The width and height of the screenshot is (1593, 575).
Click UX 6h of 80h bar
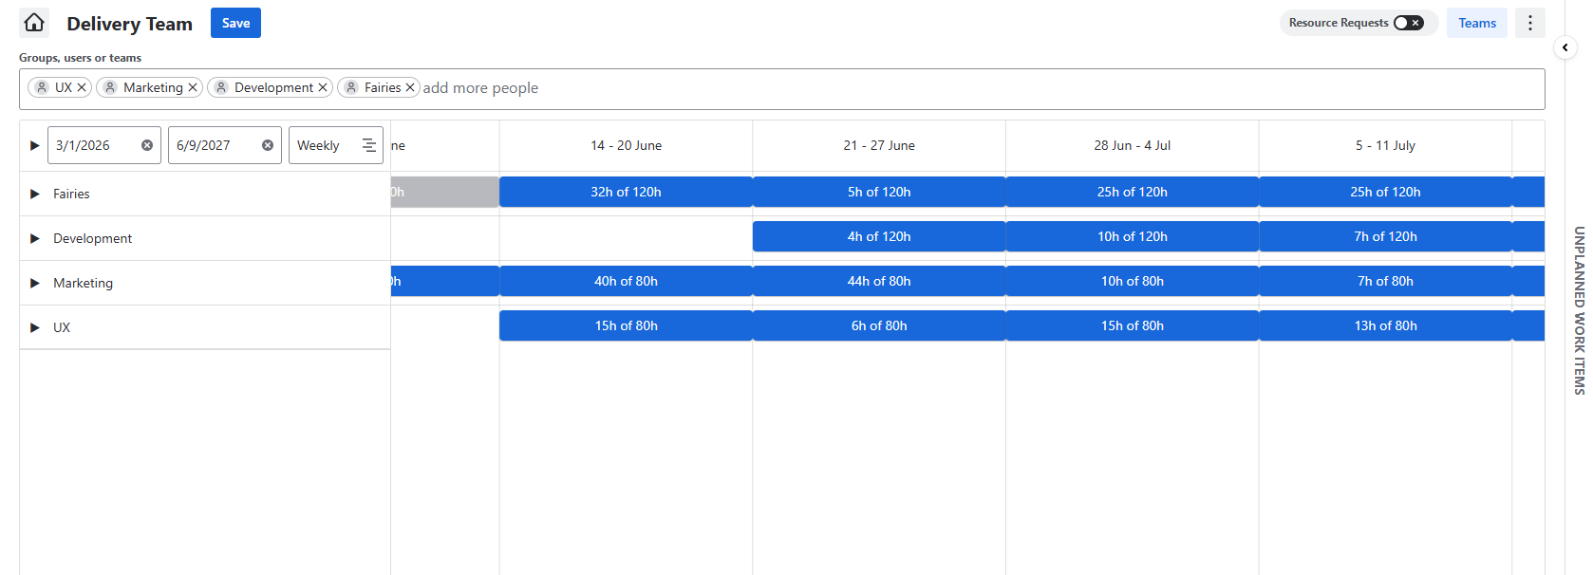tap(879, 325)
